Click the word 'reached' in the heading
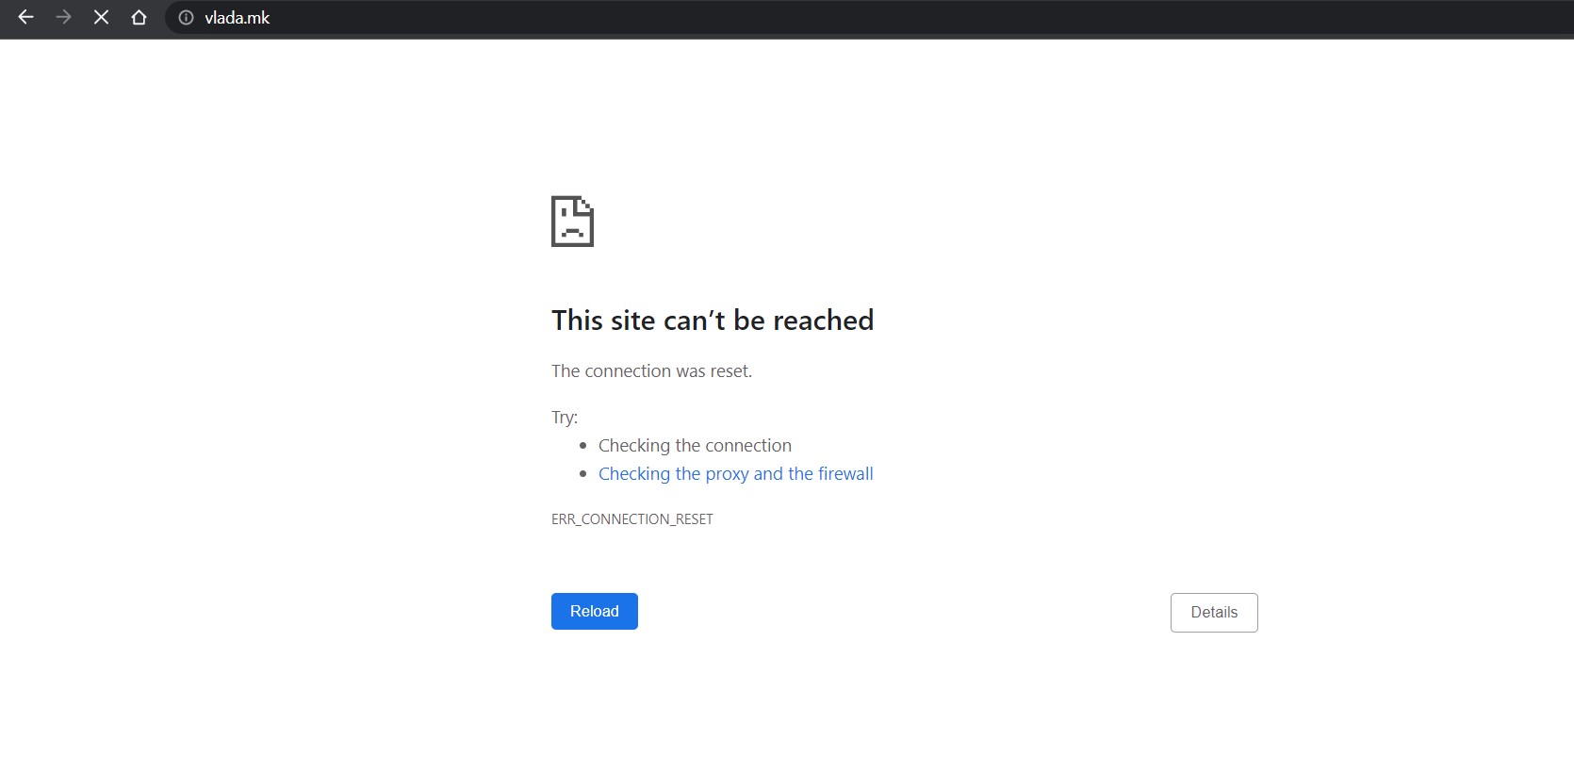The height and width of the screenshot is (773, 1574). 823,321
